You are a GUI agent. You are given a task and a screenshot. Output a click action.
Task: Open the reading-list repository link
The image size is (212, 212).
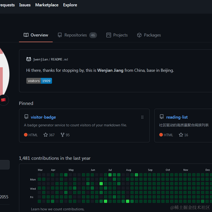[177, 117]
